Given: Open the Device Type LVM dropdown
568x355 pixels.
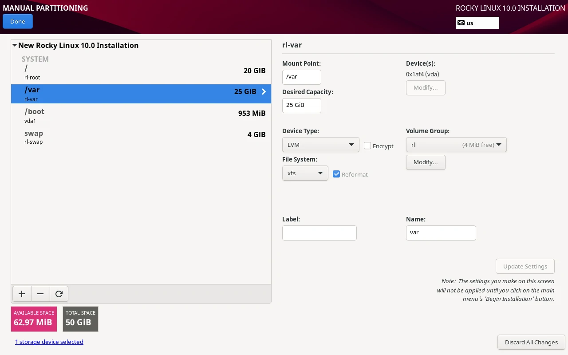Looking at the screenshot, I should click(321, 145).
